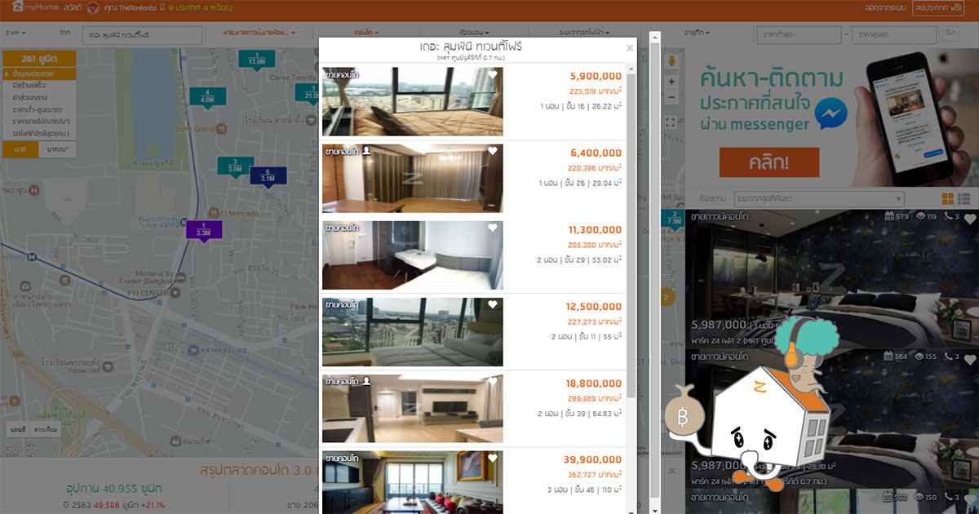979x514 pixels.
Task: Open the 7.3M map price marker
Action: tap(674, 220)
